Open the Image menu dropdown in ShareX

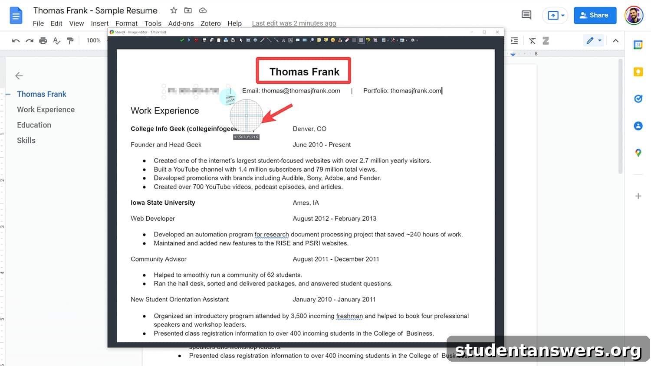click(x=385, y=40)
